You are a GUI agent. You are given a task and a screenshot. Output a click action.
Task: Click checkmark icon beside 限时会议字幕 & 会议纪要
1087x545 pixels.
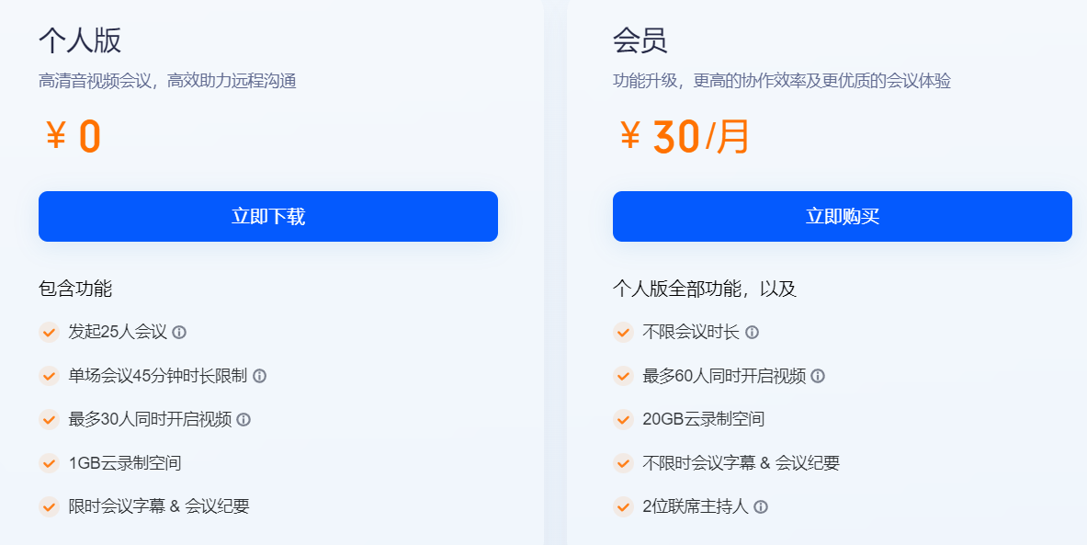pos(50,506)
